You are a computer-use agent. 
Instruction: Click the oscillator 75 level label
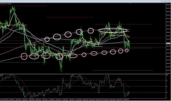click(x=167, y=81)
